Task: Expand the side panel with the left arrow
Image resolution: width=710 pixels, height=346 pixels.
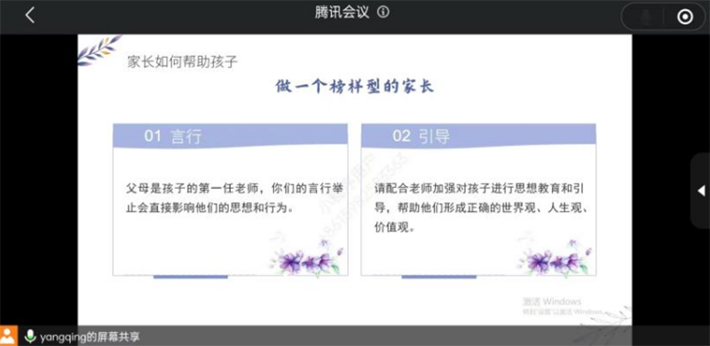Action: pos(701,191)
